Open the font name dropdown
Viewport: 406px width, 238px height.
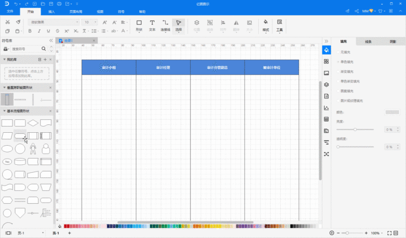click(54, 22)
